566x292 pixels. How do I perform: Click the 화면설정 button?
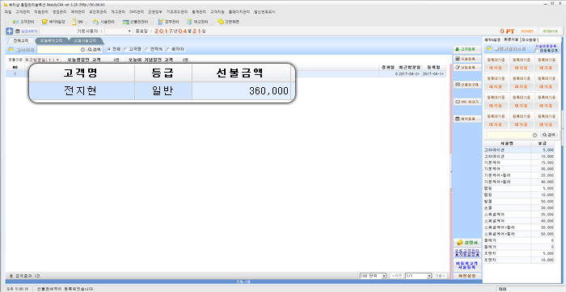point(467,276)
